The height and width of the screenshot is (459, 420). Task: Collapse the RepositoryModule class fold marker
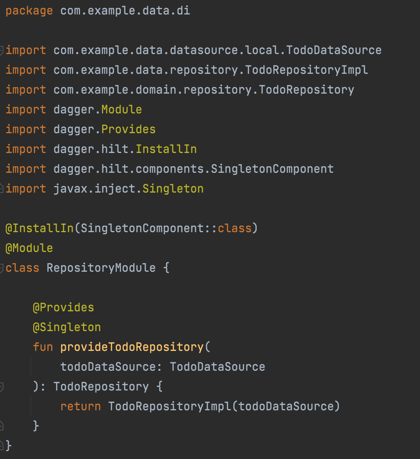[x=2, y=268]
